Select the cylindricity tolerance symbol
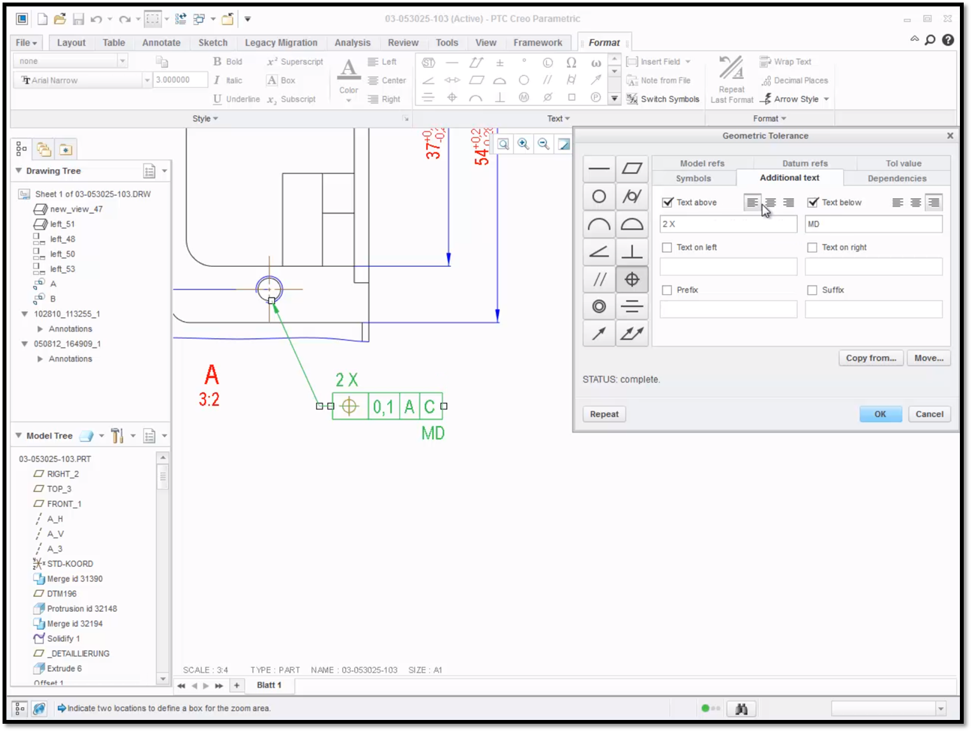This screenshot has width=972, height=732. tap(632, 196)
